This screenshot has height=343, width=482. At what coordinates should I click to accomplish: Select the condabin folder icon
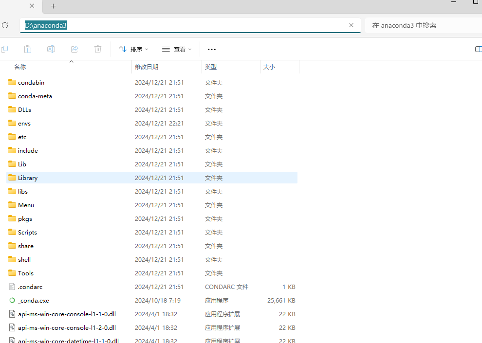pyautogui.click(x=12, y=82)
